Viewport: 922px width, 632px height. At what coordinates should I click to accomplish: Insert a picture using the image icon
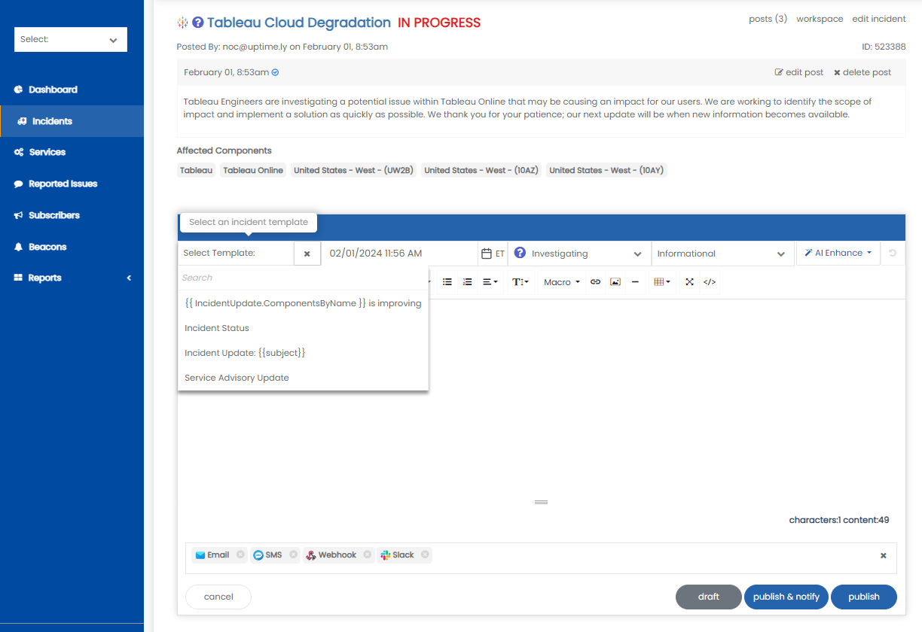[615, 282]
